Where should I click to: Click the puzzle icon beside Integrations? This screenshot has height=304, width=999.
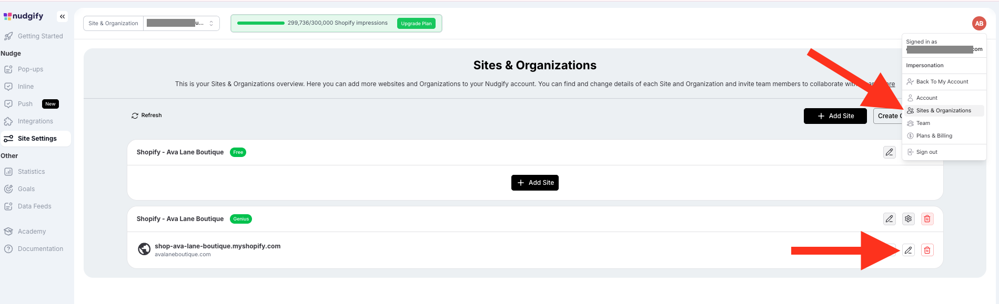click(8, 121)
